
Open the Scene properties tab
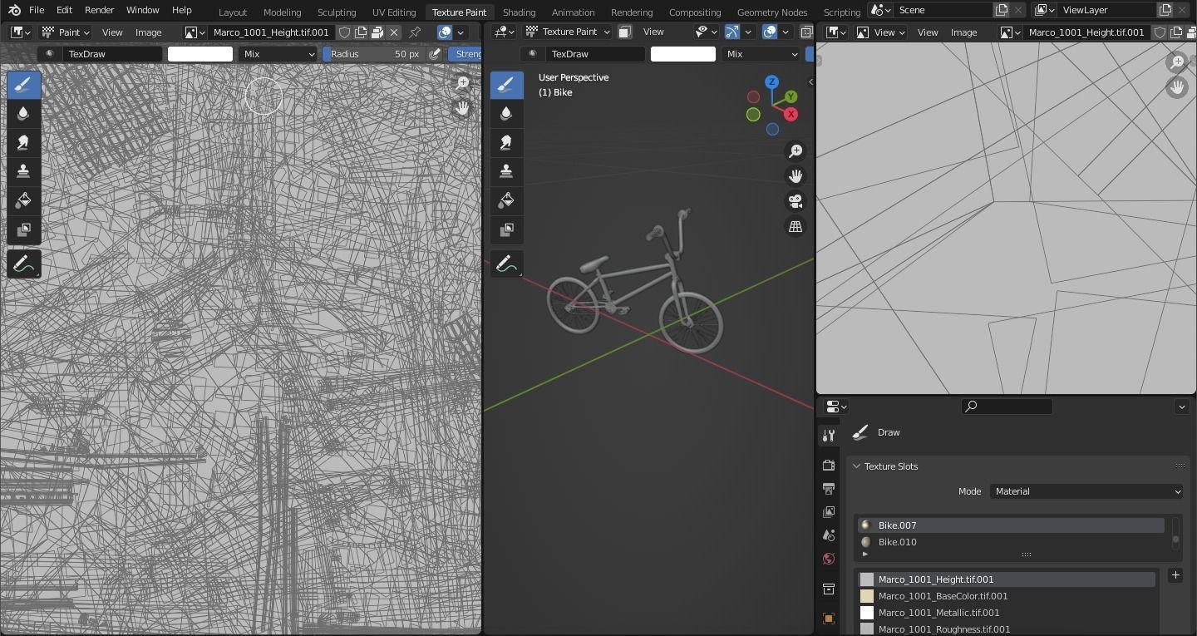pos(829,535)
